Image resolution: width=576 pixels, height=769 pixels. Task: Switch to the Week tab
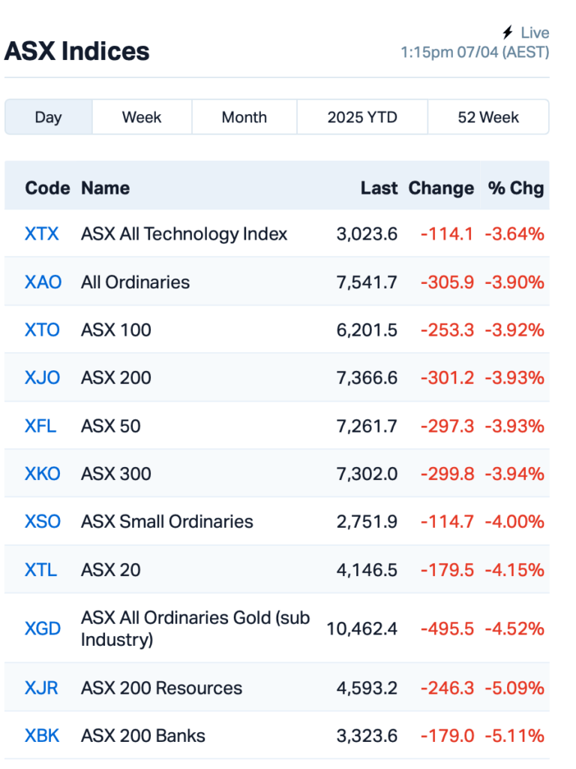tap(141, 117)
